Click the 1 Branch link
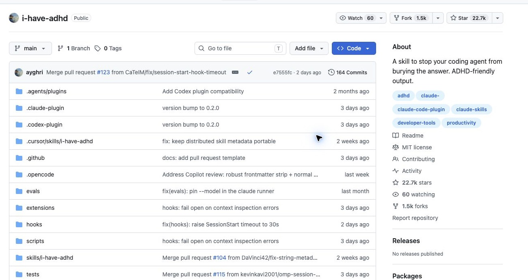The image size is (528, 280). [74, 48]
